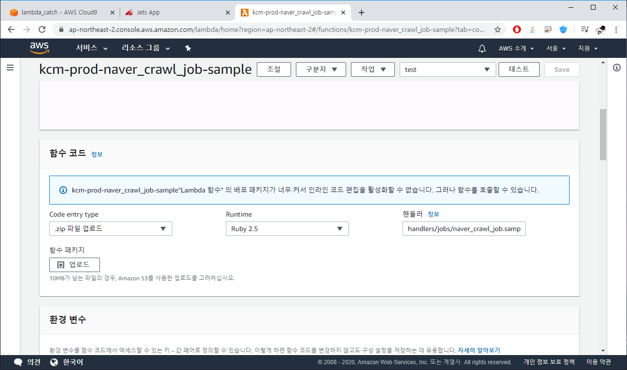The image size is (627, 370).
Task: Click the globe language icon in footer
Action: click(x=54, y=362)
